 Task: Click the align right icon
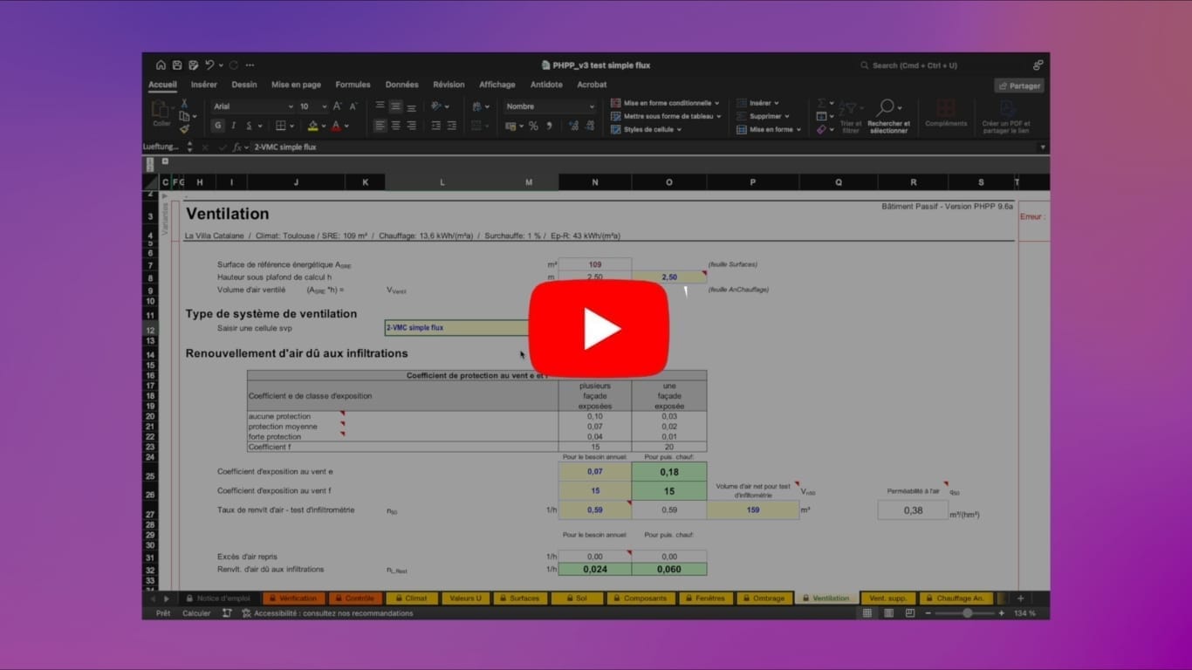(411, 126)
